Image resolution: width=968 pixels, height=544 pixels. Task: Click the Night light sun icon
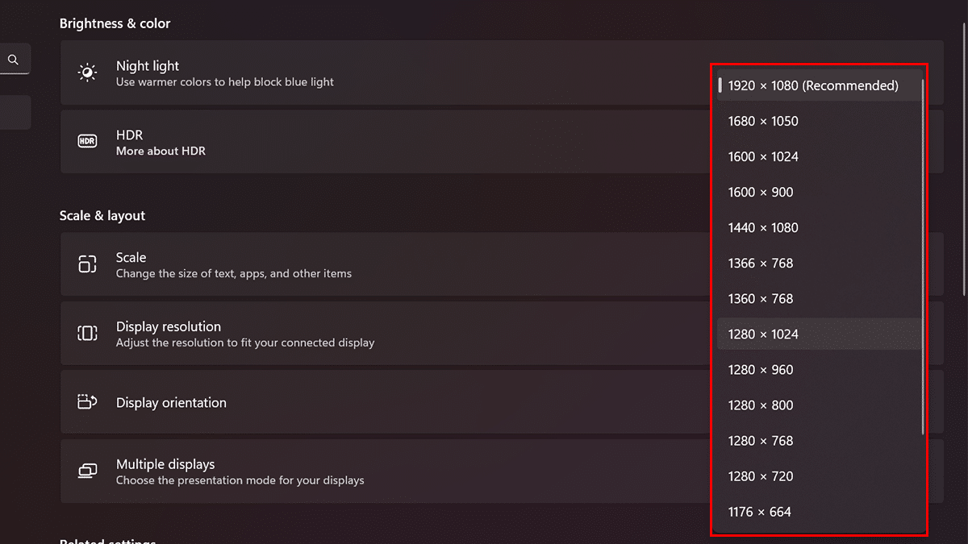pyautogui.click(x=87, y=73)
